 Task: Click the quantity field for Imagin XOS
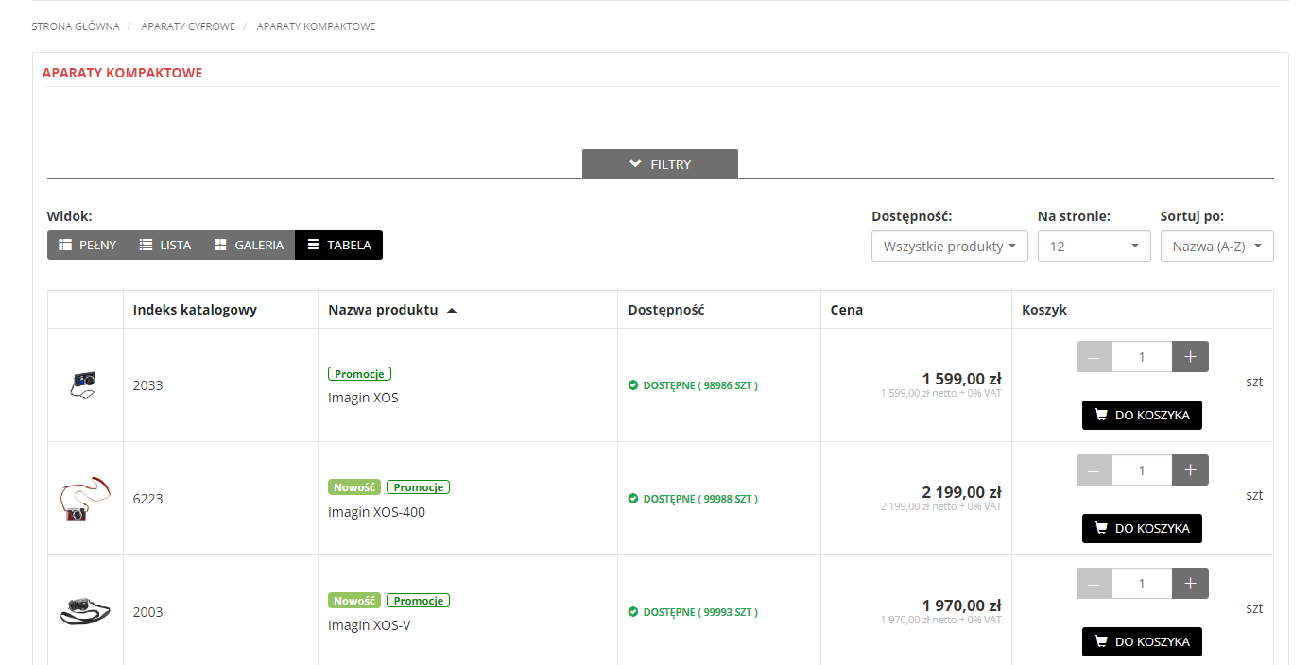click(x=1142, y=356)
